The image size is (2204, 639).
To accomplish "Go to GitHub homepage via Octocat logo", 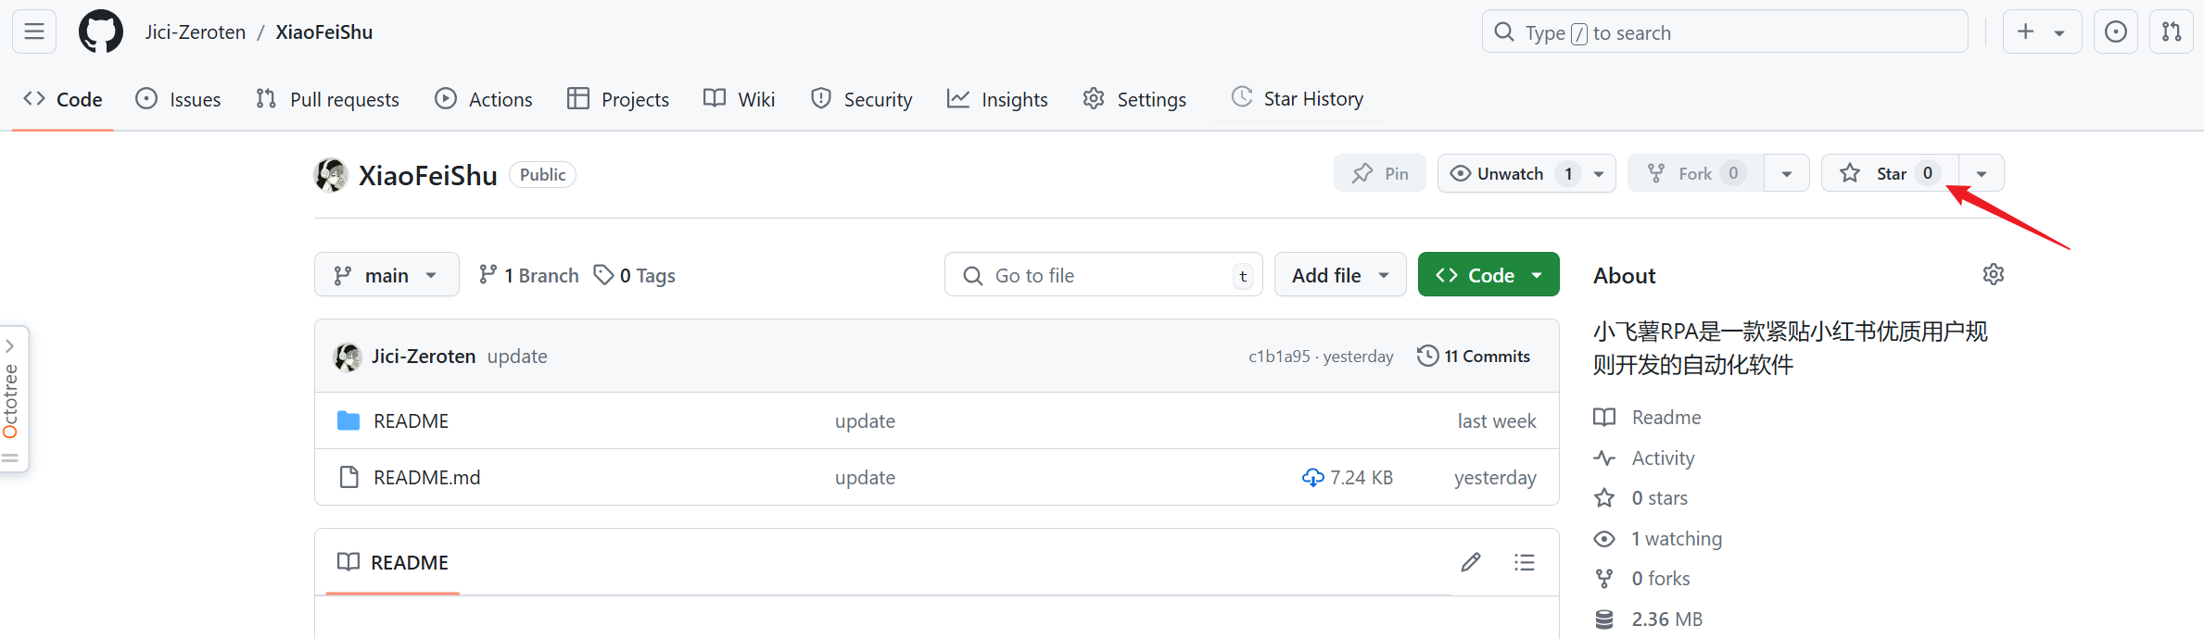I will [101, 31].
